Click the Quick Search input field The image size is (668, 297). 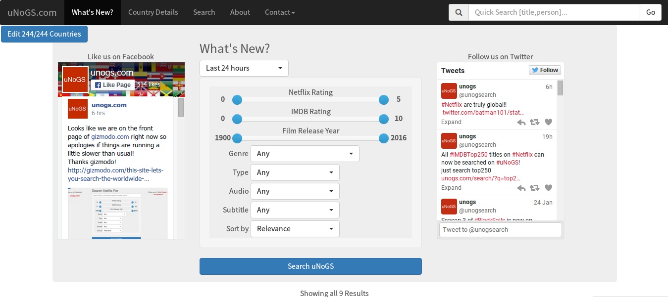554,12
